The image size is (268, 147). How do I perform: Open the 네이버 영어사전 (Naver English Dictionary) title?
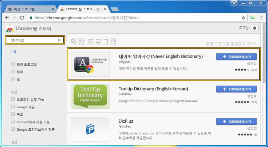tap(161, 56)
